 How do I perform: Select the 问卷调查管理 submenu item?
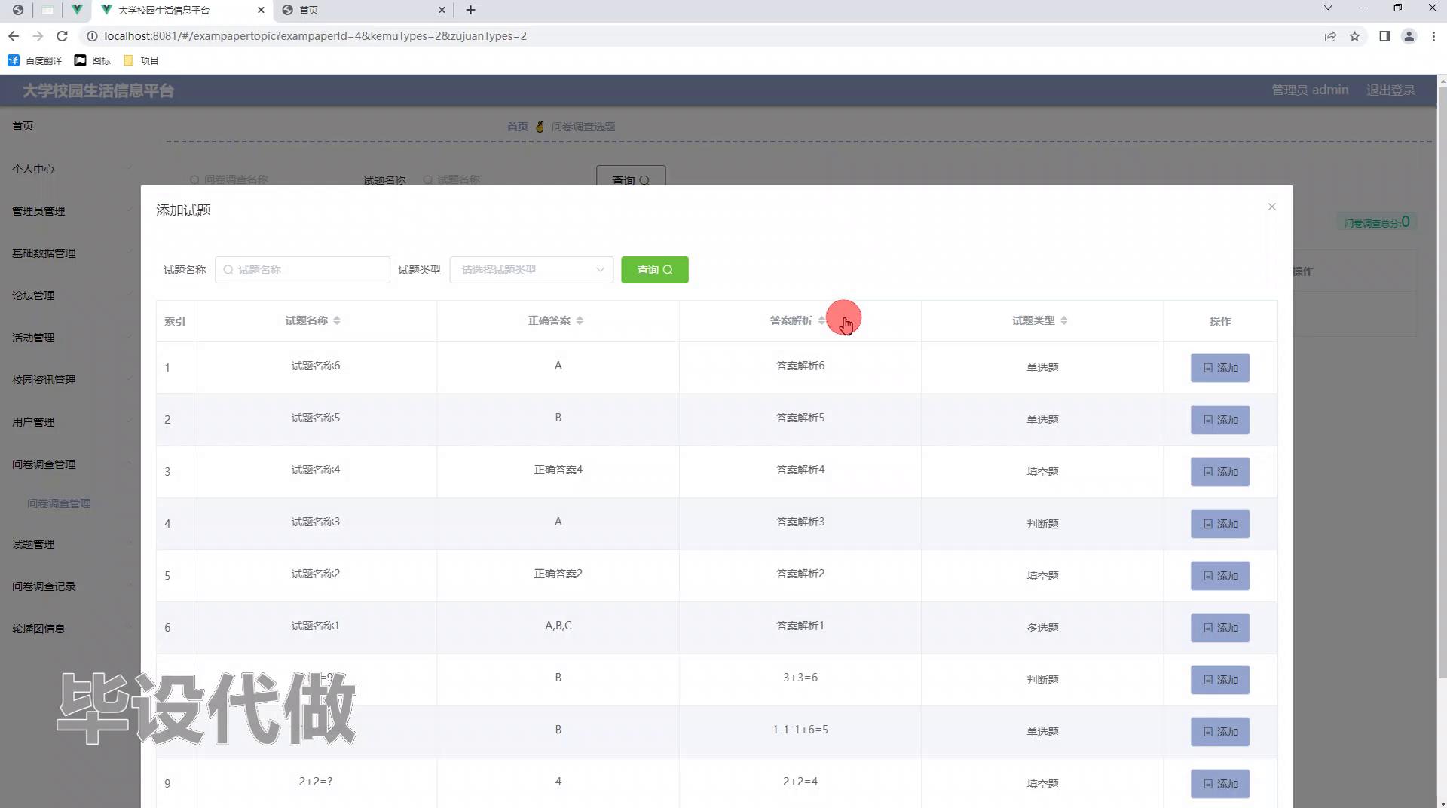tap(59, 503)
